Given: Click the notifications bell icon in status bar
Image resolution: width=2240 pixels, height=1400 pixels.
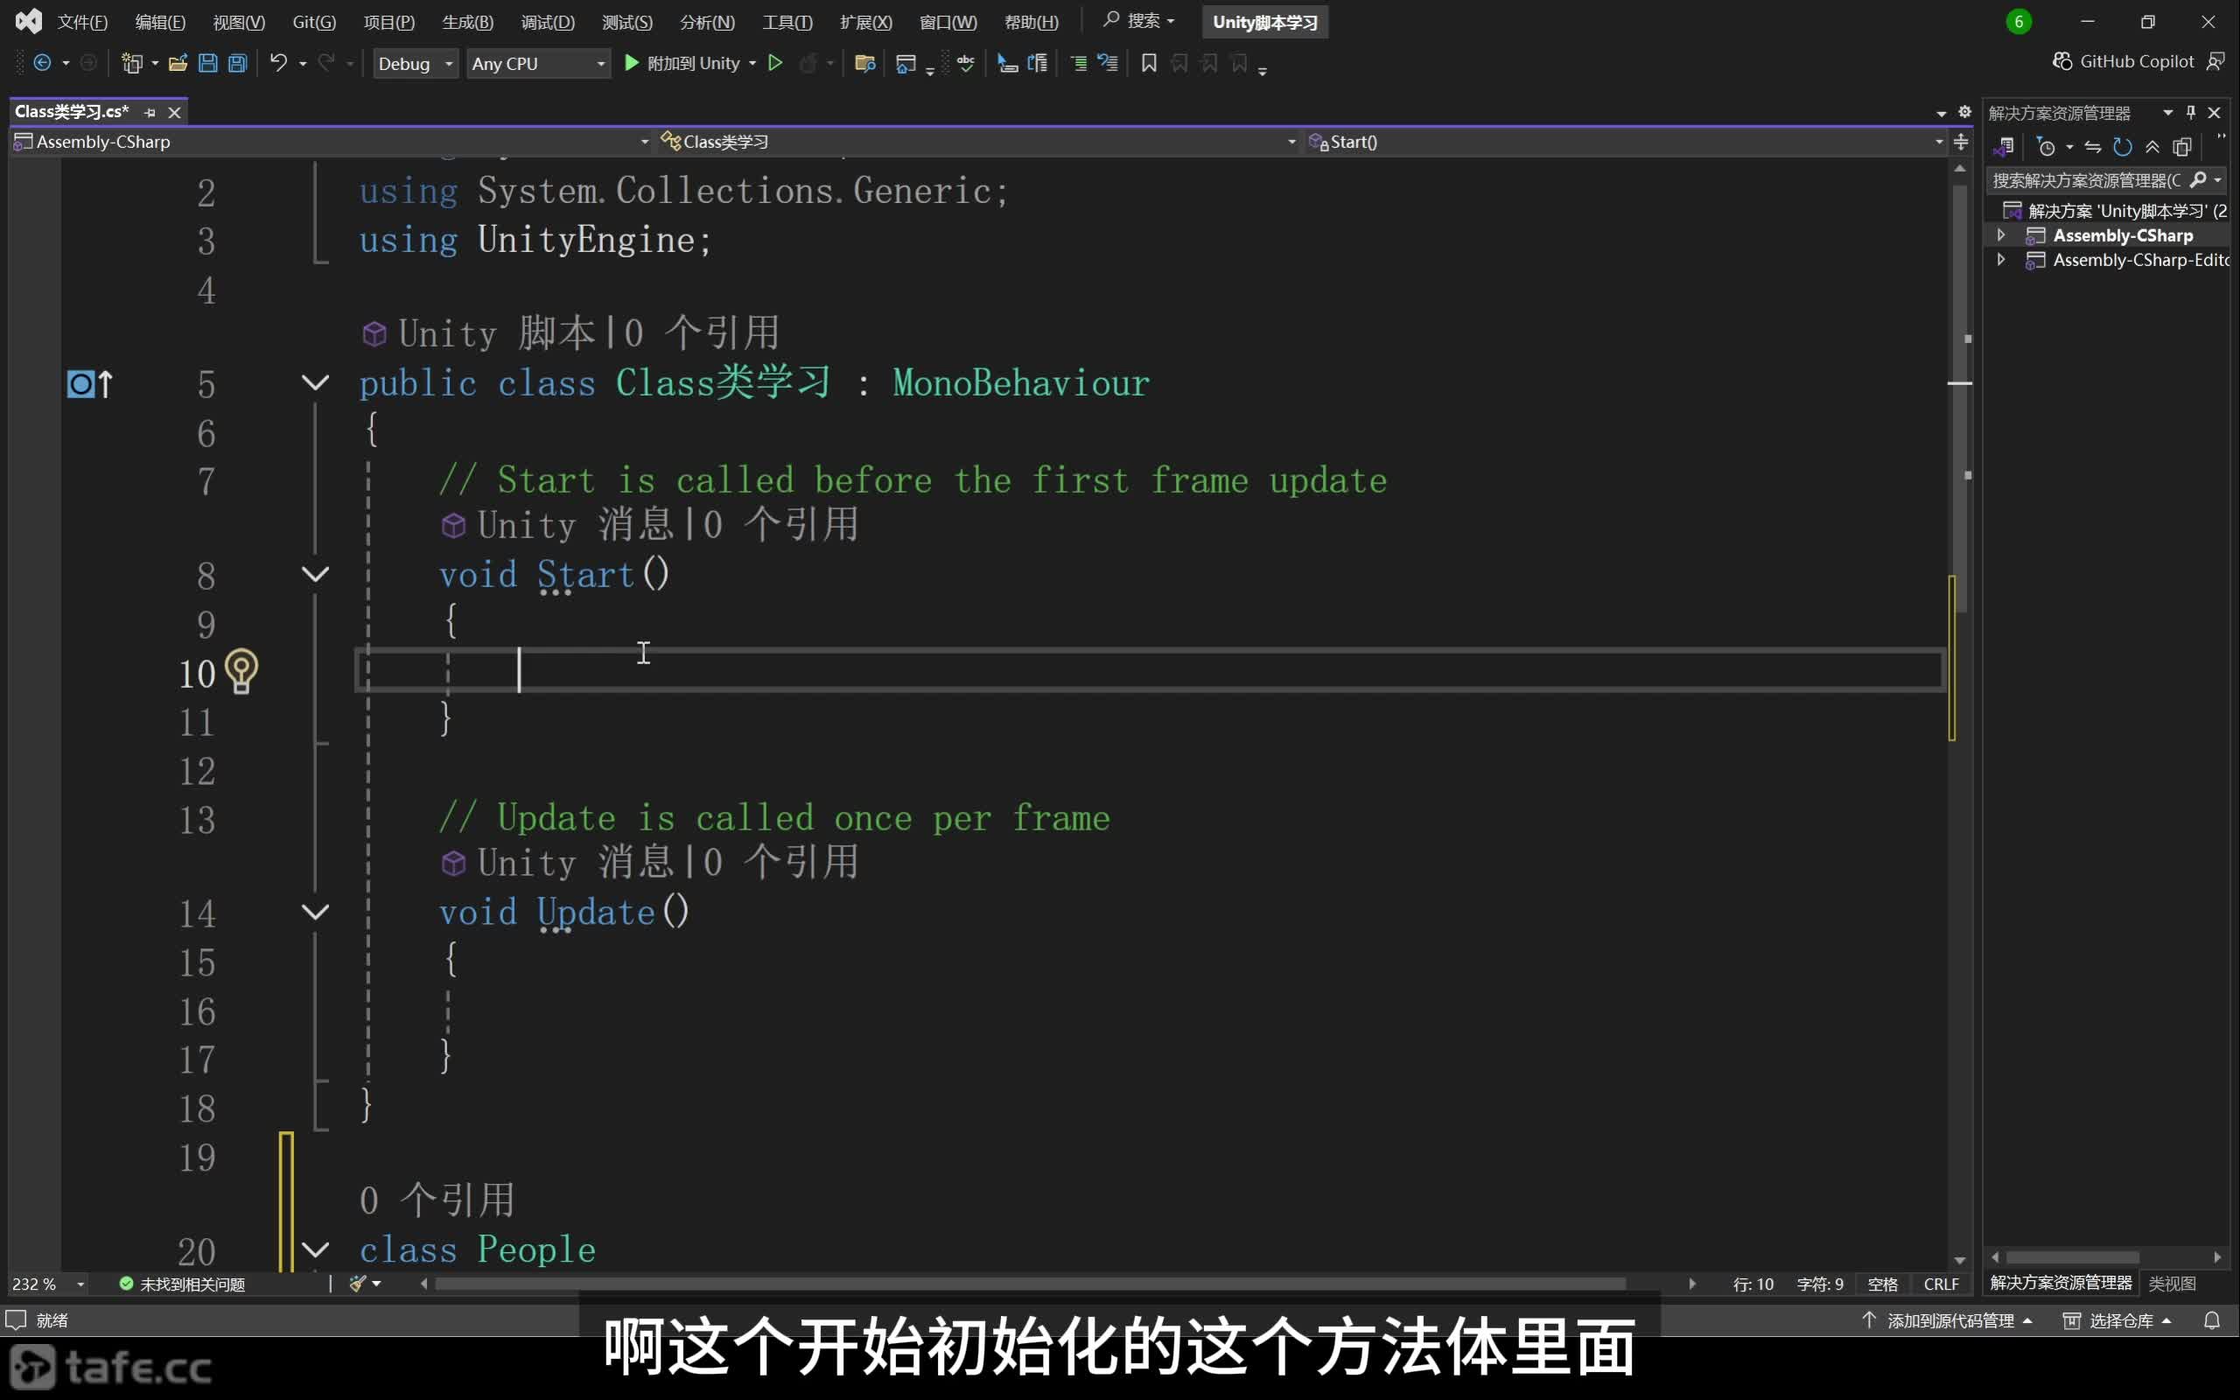Looking at the screenshot, I should tap(2211, 1320).
